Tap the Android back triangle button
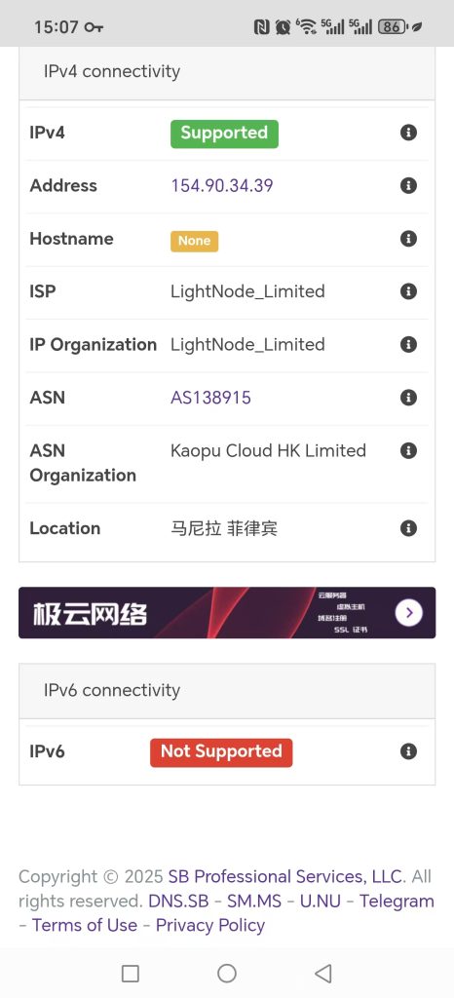454x998 pixels. [x=323, y=974]
